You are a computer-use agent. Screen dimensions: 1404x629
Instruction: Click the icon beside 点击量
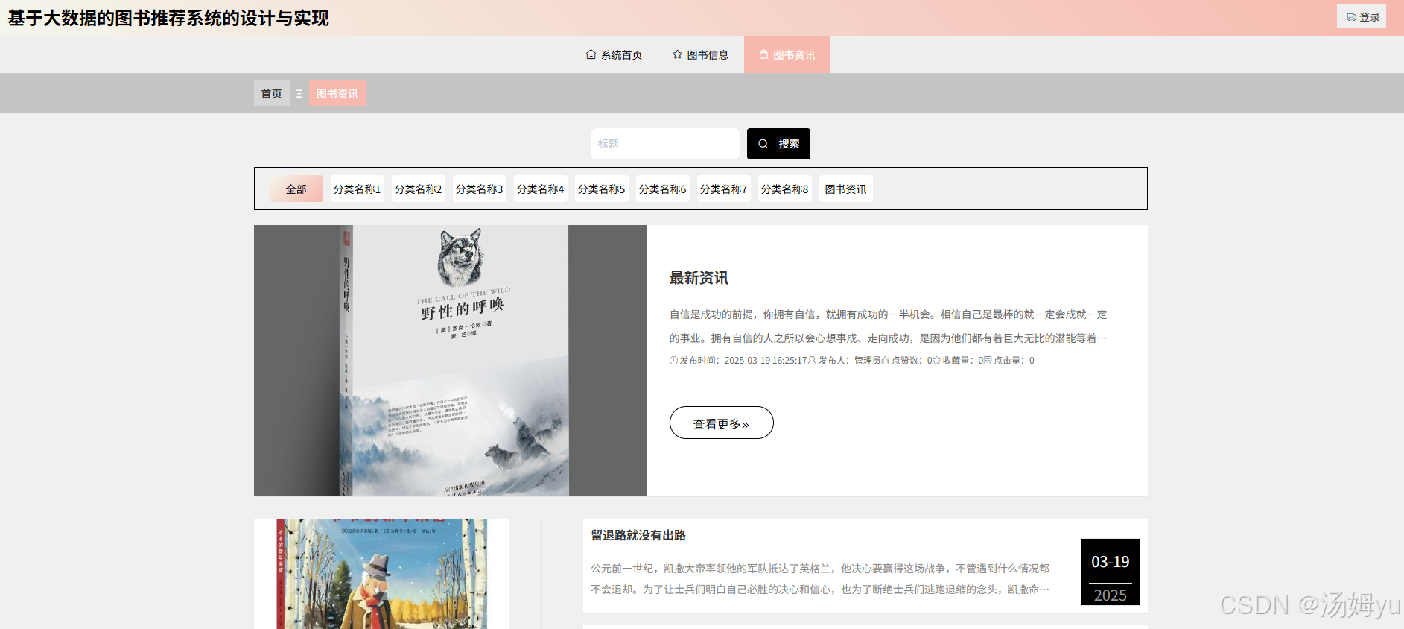[x=988, y=361]
